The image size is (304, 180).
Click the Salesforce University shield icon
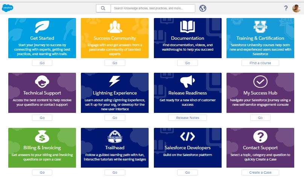pyautogui.click(x=260, y=27)
